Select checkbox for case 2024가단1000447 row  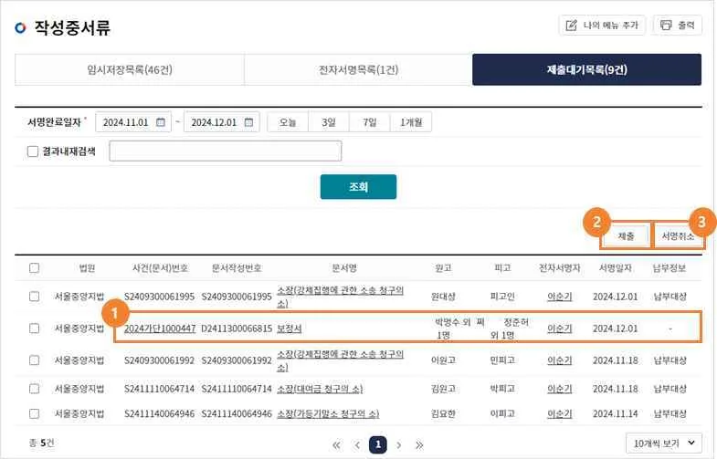[35, 329]
